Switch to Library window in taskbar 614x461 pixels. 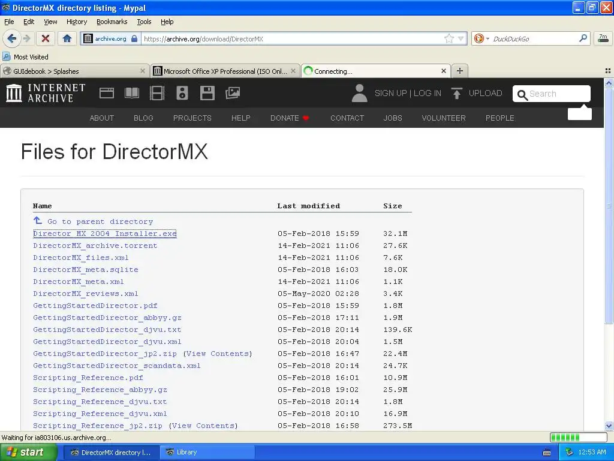(x=207, y=453)
